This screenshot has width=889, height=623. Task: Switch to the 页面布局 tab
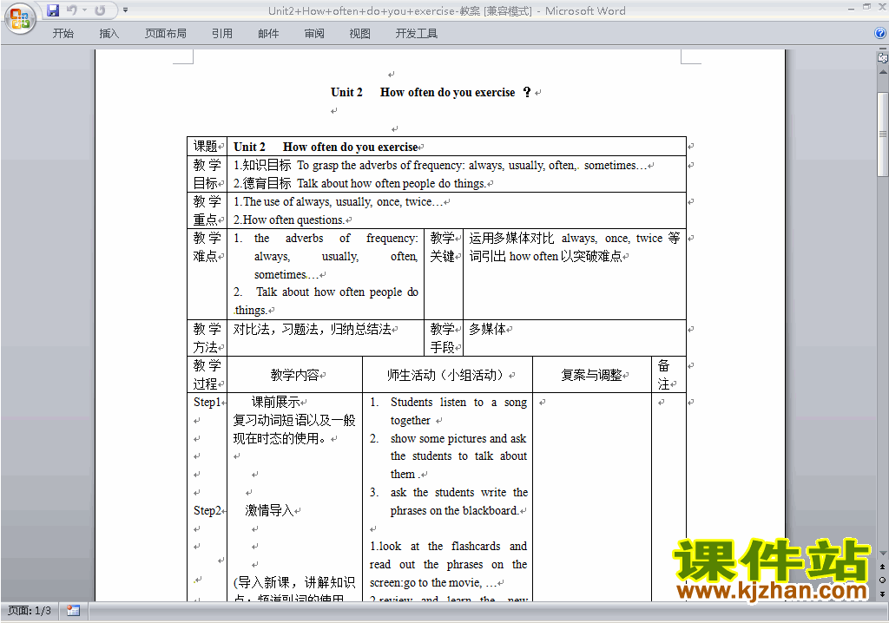(x=165, y=34)
